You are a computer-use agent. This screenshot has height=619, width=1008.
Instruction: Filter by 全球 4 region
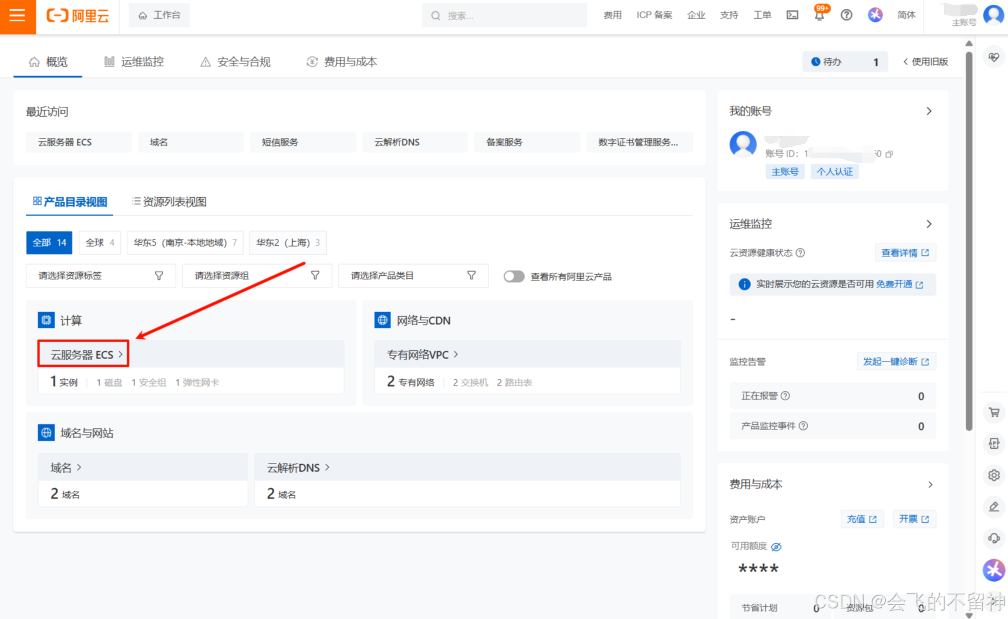[x=100, y=242]
